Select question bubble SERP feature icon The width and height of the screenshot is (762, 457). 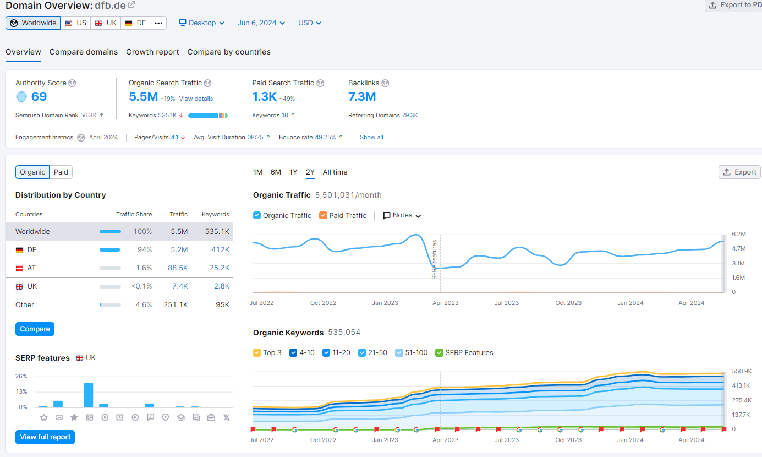click(x=150, y=417)
